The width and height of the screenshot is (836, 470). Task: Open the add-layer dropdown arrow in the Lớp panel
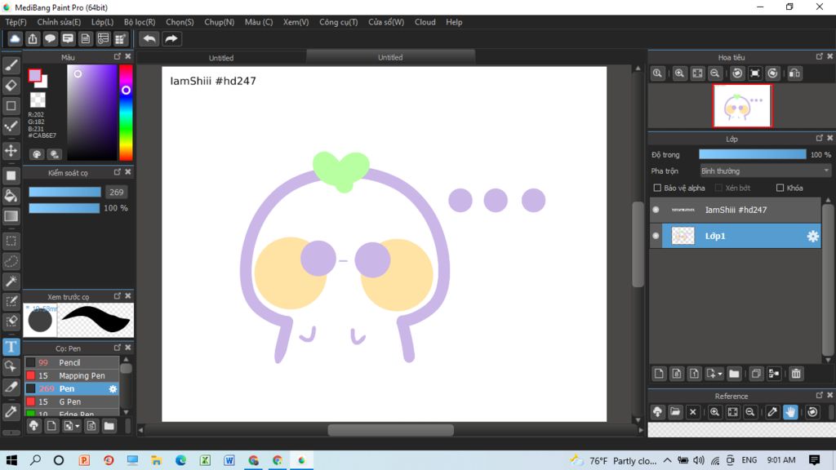click(x=720, y=374)
